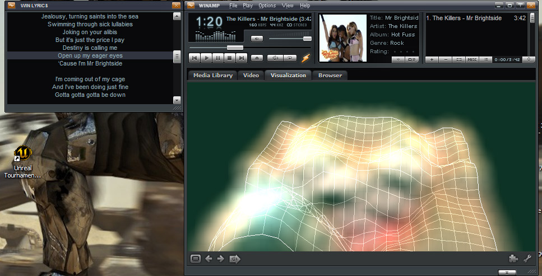The width and height of the screenshot is (542, 276).
Task: Open the Browser tab
Action: (330, 76)
